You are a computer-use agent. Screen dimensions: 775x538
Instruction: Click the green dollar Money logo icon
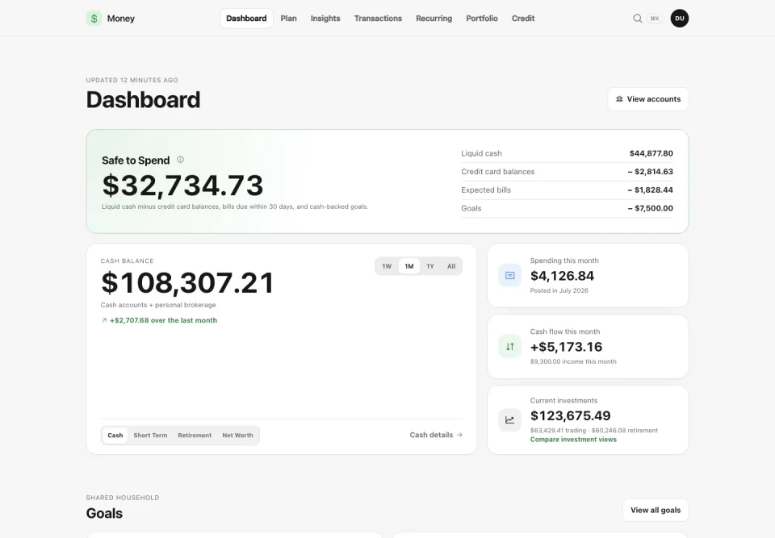[x=94, y=19]
